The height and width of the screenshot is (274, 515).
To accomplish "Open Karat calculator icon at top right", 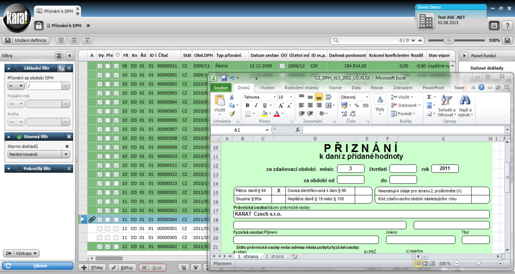I will click(494, 25).
